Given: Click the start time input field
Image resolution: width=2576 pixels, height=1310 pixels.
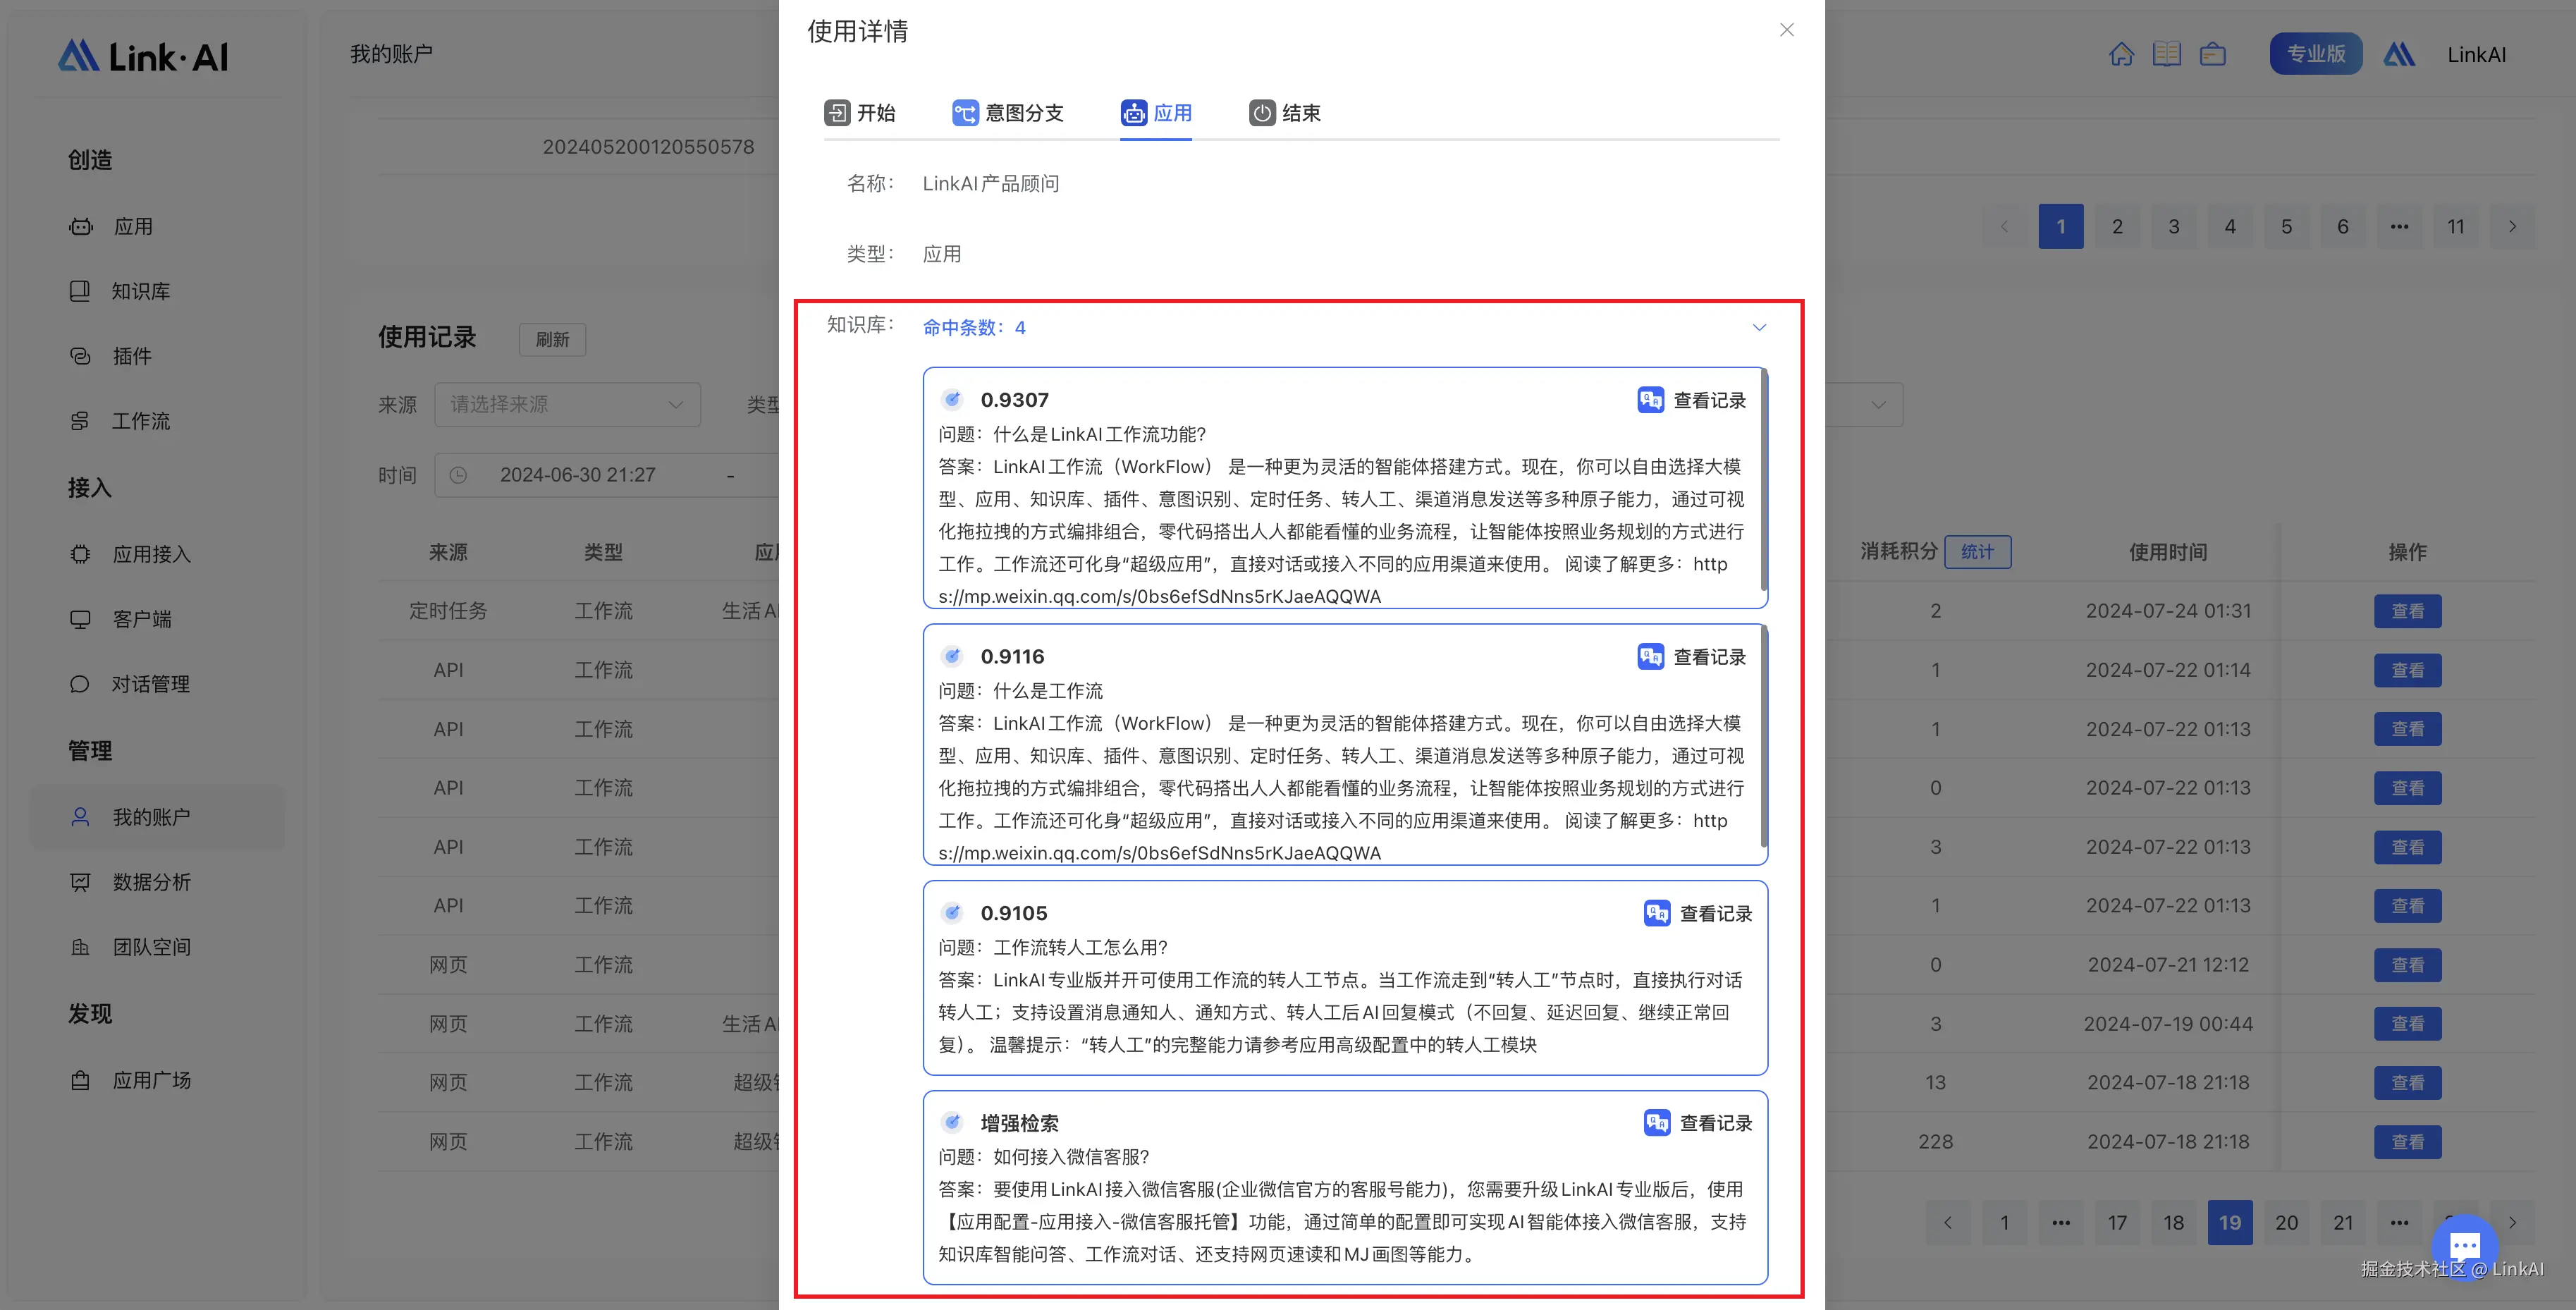Looking at the screenshot, I should pos(577,475).
